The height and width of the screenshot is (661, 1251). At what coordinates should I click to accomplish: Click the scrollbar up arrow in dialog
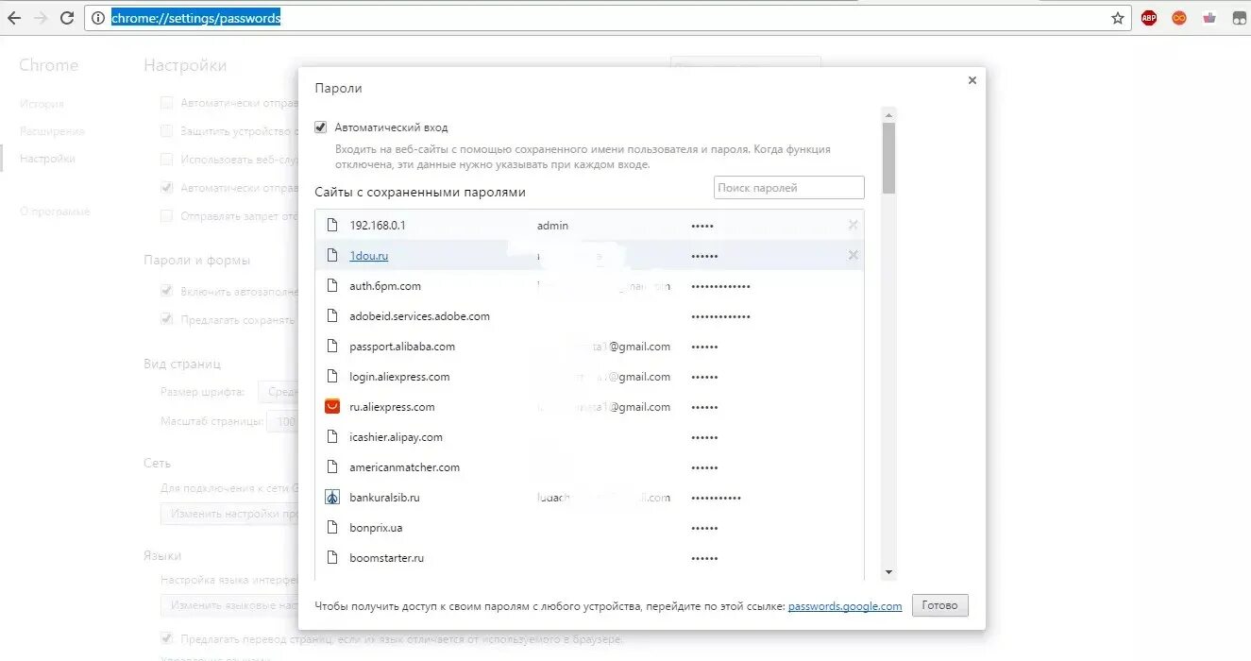point(888,114)
